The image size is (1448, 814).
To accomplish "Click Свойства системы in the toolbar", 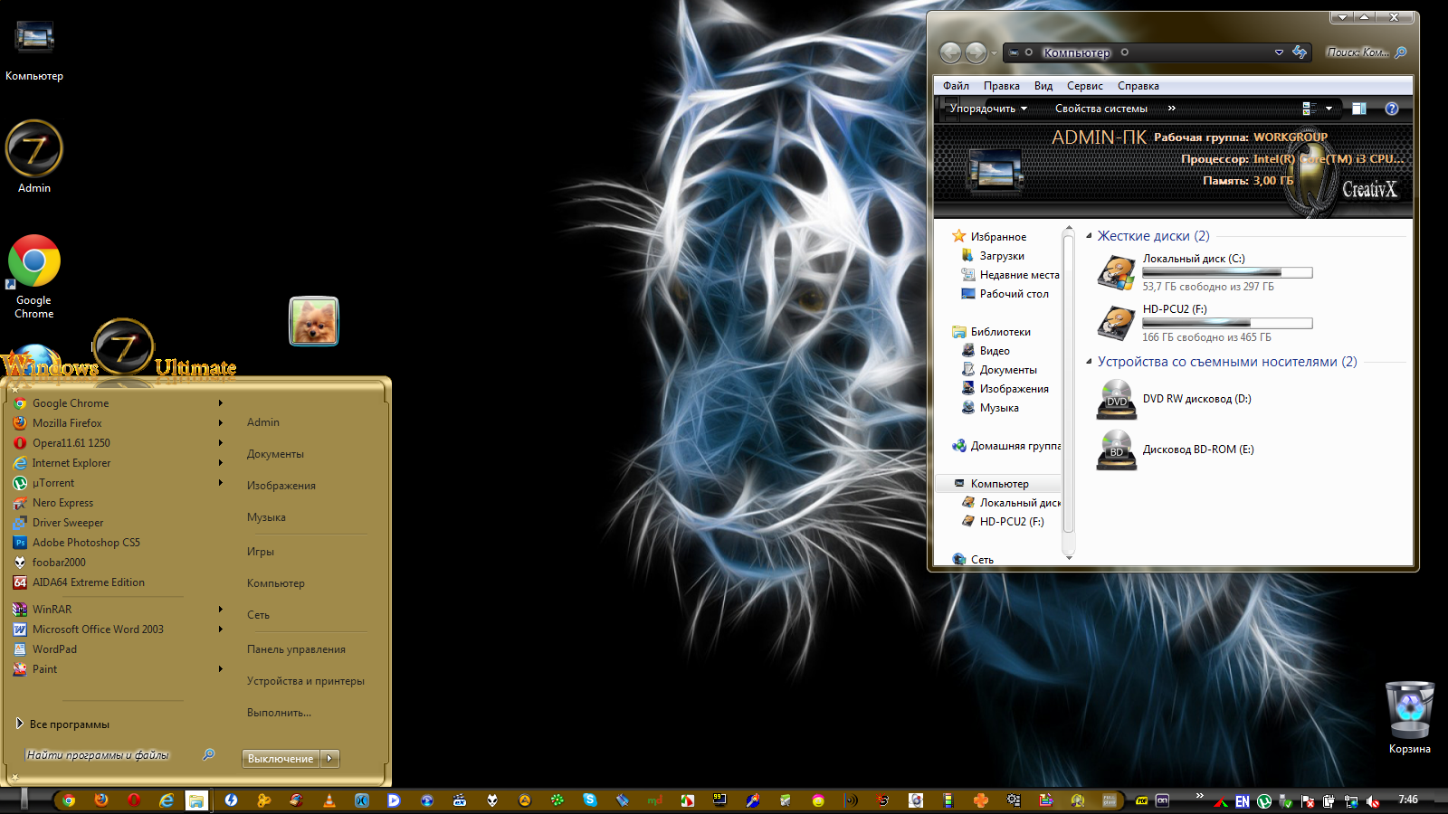I will pos(1100,109).
